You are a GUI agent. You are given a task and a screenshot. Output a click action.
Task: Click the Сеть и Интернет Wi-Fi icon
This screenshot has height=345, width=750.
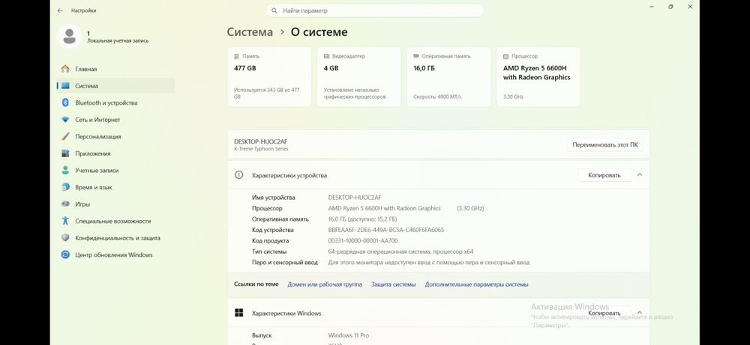tap(65, 120)
